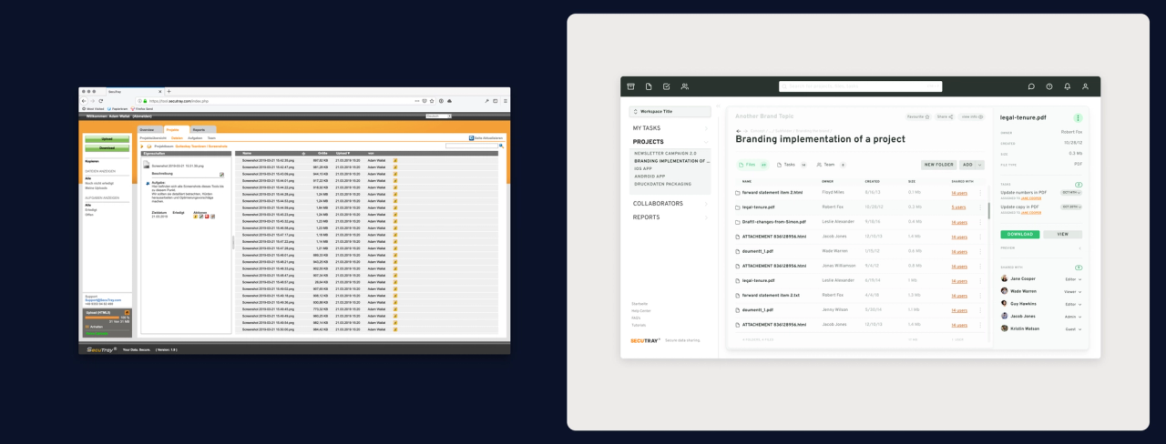Toggle the view info eye button
This screenshot has width=1166, height=444.
coord(971,116)
